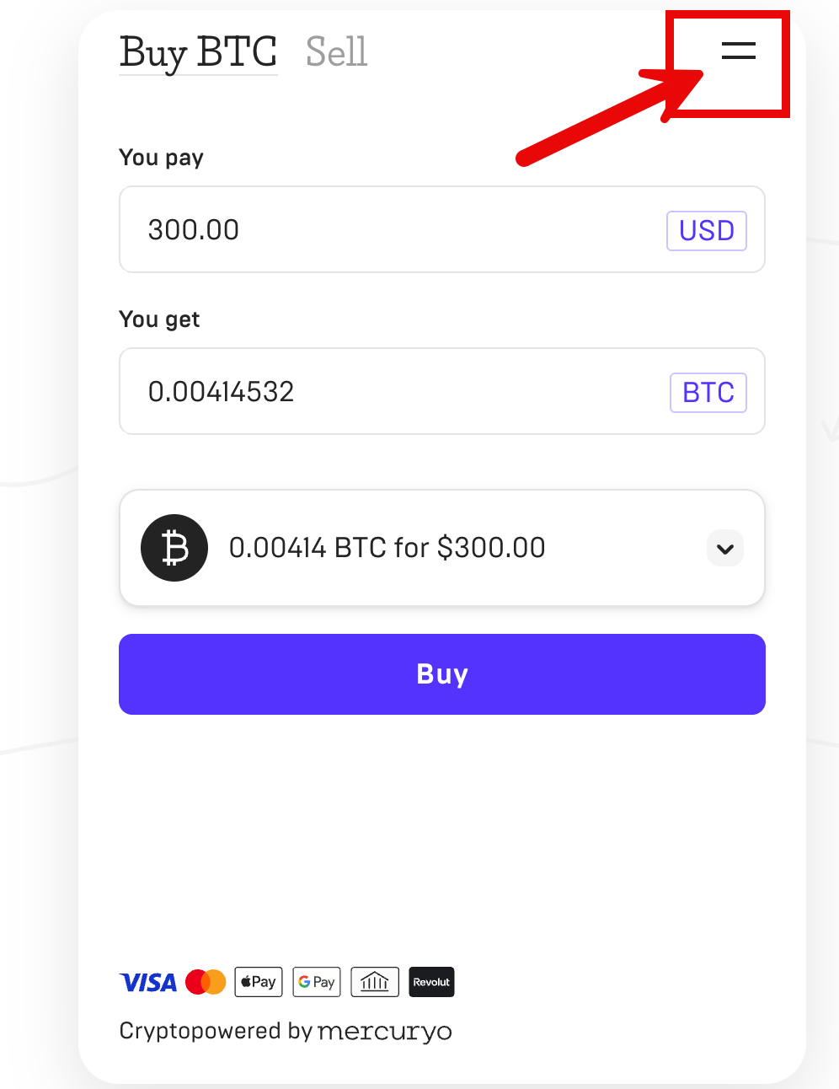Viewport: 839px width, 1089px height.
Task: Click the Google Pay icon
Action: click(317, 982)
